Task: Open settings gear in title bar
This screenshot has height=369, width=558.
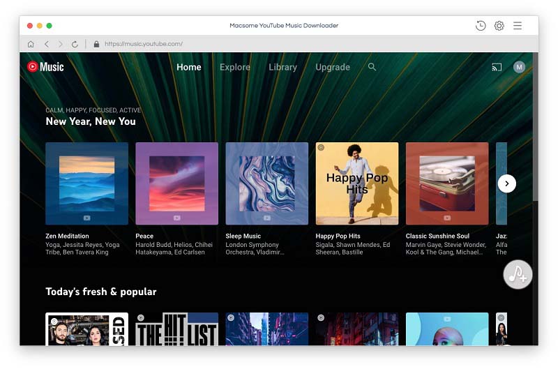Action: click(499, 26)
